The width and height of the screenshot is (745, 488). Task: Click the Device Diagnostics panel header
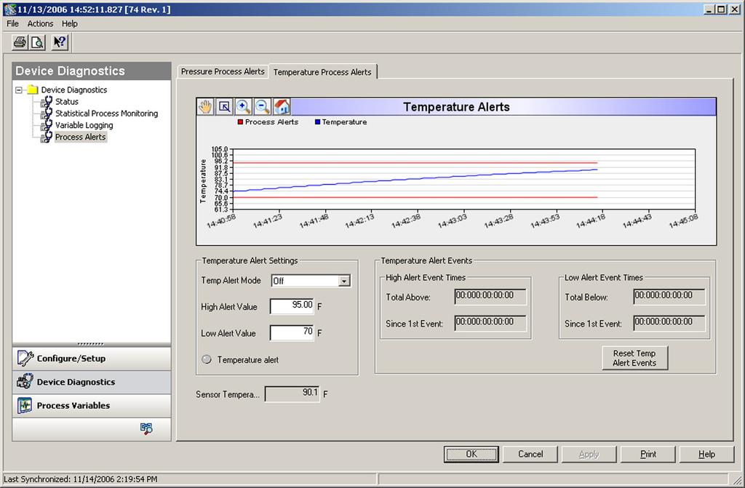tap(91, 71)
